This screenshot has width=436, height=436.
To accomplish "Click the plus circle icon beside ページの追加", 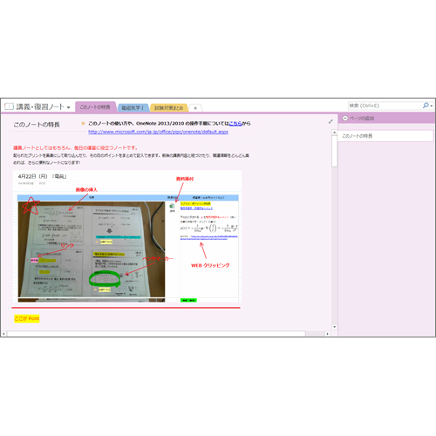I will (x=345, y=119).
